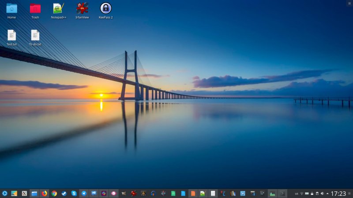The height and width of the screenshot is (198, 353).
Task: Open Google Chrome from the taskbar
Action: pyautogui.click(x=54, y=193)
